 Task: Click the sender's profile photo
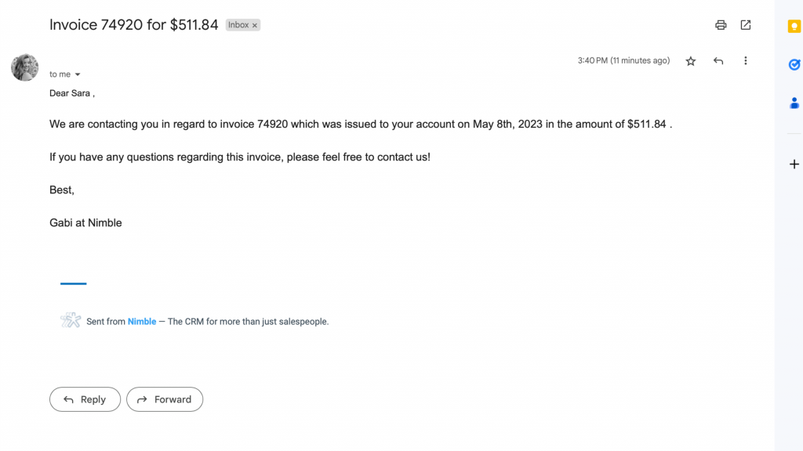(x=24, y=67)
